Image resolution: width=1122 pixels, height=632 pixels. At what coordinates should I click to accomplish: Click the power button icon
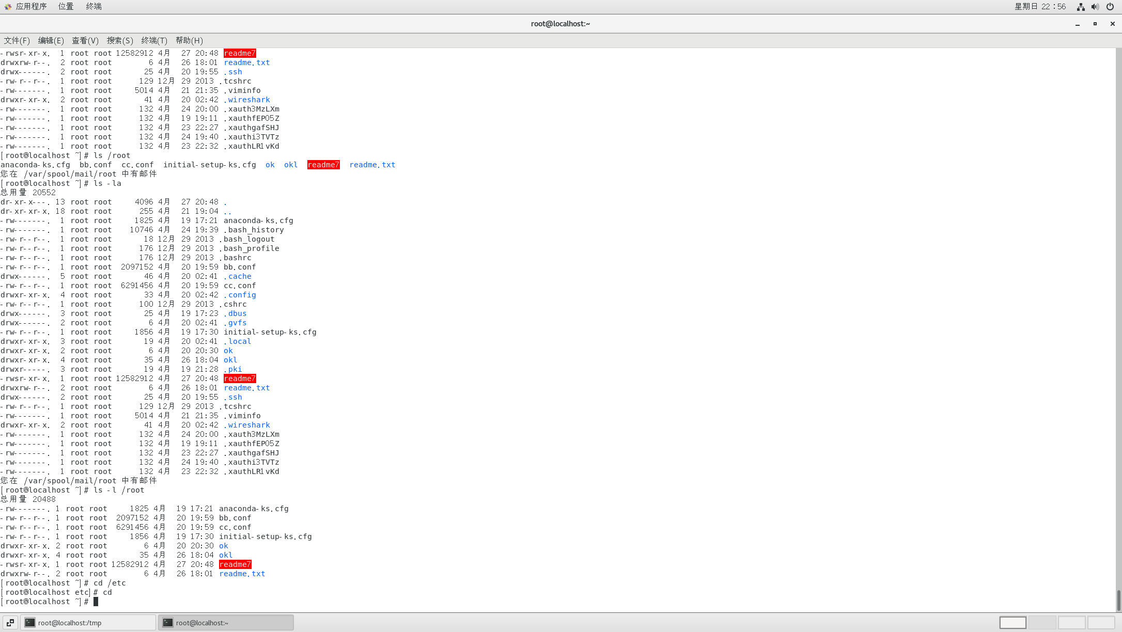pos(1110,7)
